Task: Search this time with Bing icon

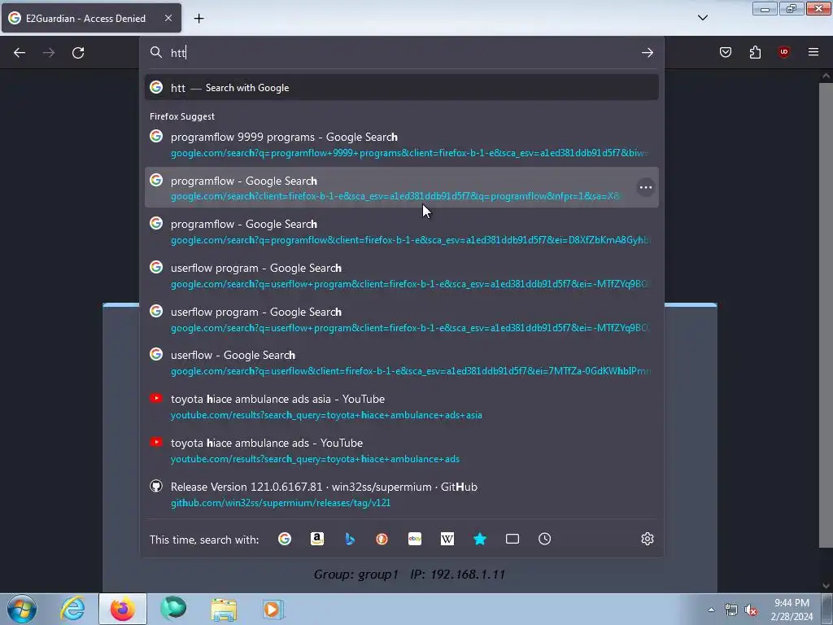Action: coord(350,539)
